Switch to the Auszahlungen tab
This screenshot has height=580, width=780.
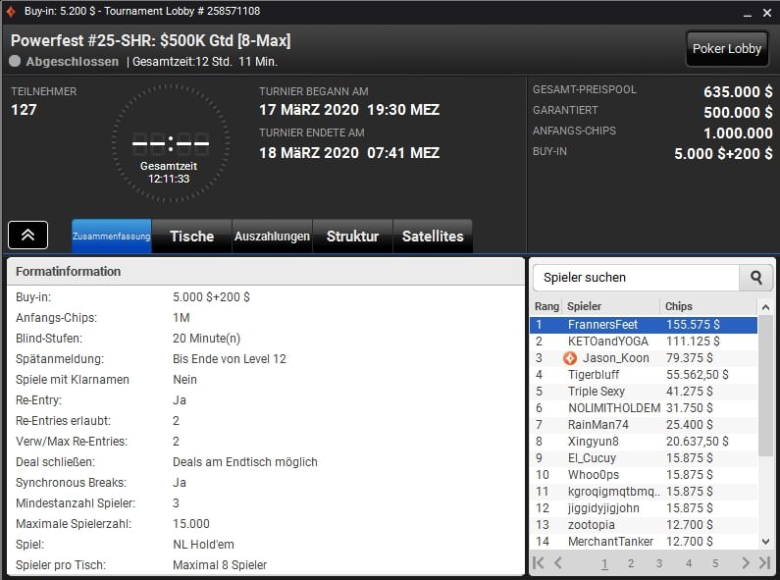(x=272, y=237)
